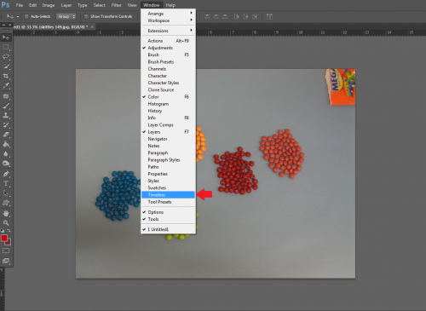Screen dimensions: 426x311
Task: Choose History from the Window menu
Action: pyautogui.click(x=168, y=111)
